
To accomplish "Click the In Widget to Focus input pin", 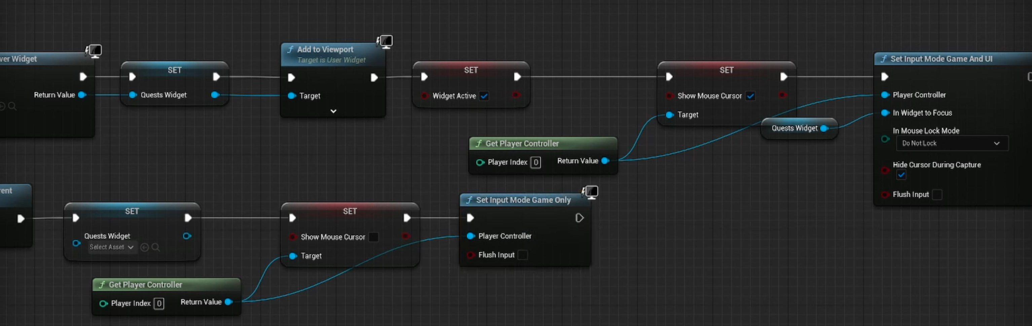I will click(x=885, y=113).
